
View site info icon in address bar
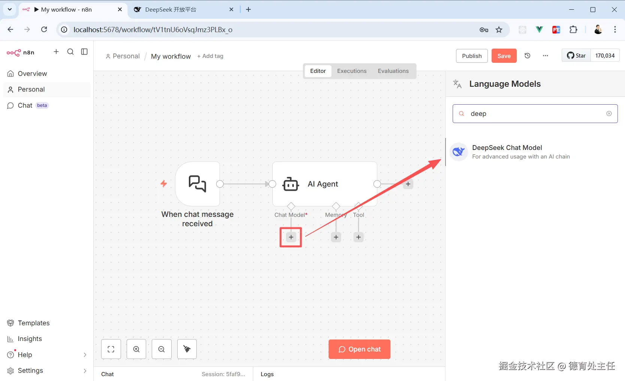click(x=64, y=30)
